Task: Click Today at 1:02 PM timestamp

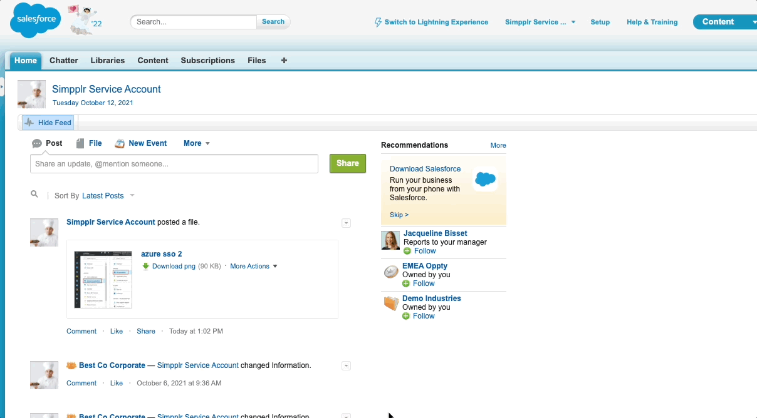Action: [196, 331]
